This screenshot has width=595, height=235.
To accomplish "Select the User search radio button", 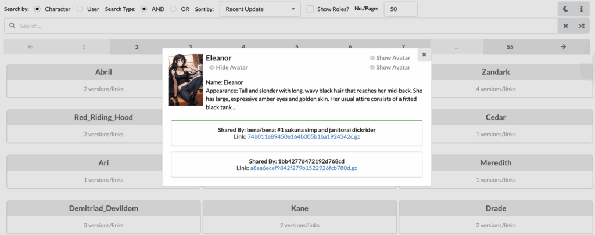I will pos(80,9).
